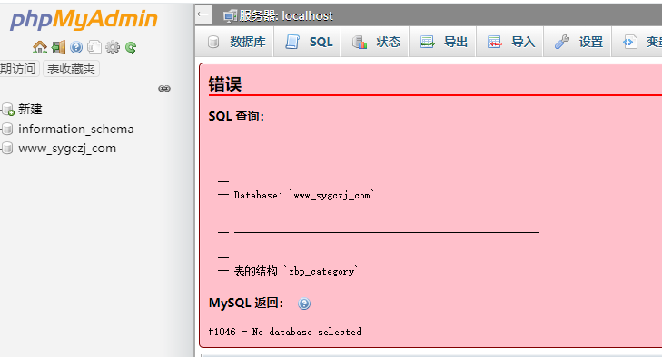Select www_sygczj_com database
Screen dimensions: 662x357
(67, 149)
